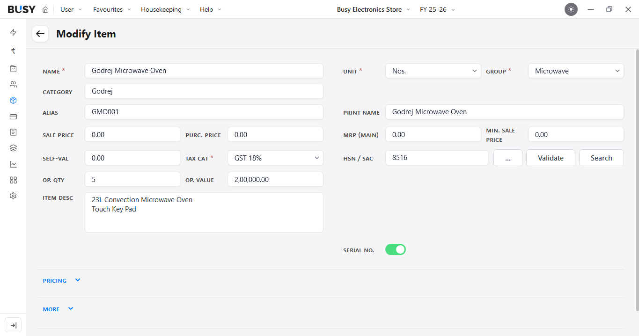The height and width of the screenshot is (336, 639).
Task: Click the HSN / SAC field 8516
Action: click(x=437, y=158)
